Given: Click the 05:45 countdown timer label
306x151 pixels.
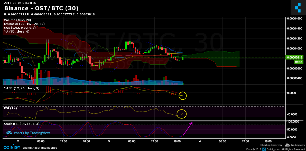Looking at the screenshot, I should click(299, 62).
